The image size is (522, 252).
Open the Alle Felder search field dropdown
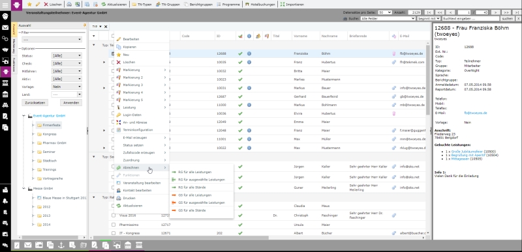388,19
